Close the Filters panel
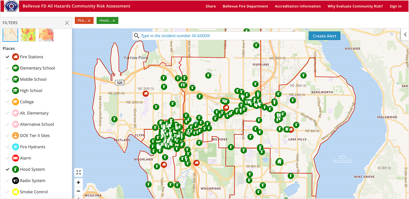This screenshot has width=409, height=199. coord(67,23)
